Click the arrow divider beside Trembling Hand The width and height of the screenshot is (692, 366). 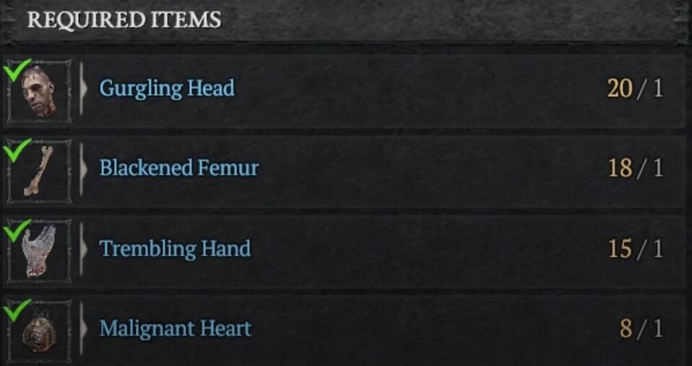[x=83, y=249]
